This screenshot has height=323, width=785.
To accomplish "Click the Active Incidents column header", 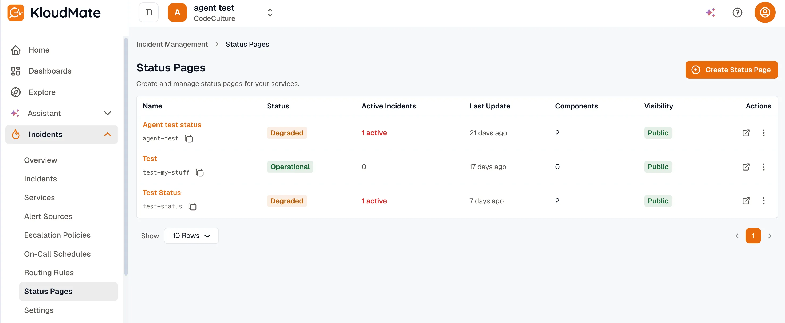I will [x=388, y=106].
